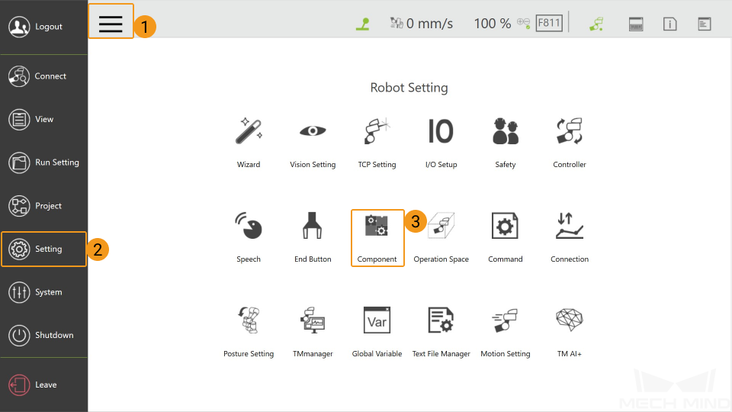Click Shutdown in the sidebar
This screenshot has height=412, width=732.
41,336
